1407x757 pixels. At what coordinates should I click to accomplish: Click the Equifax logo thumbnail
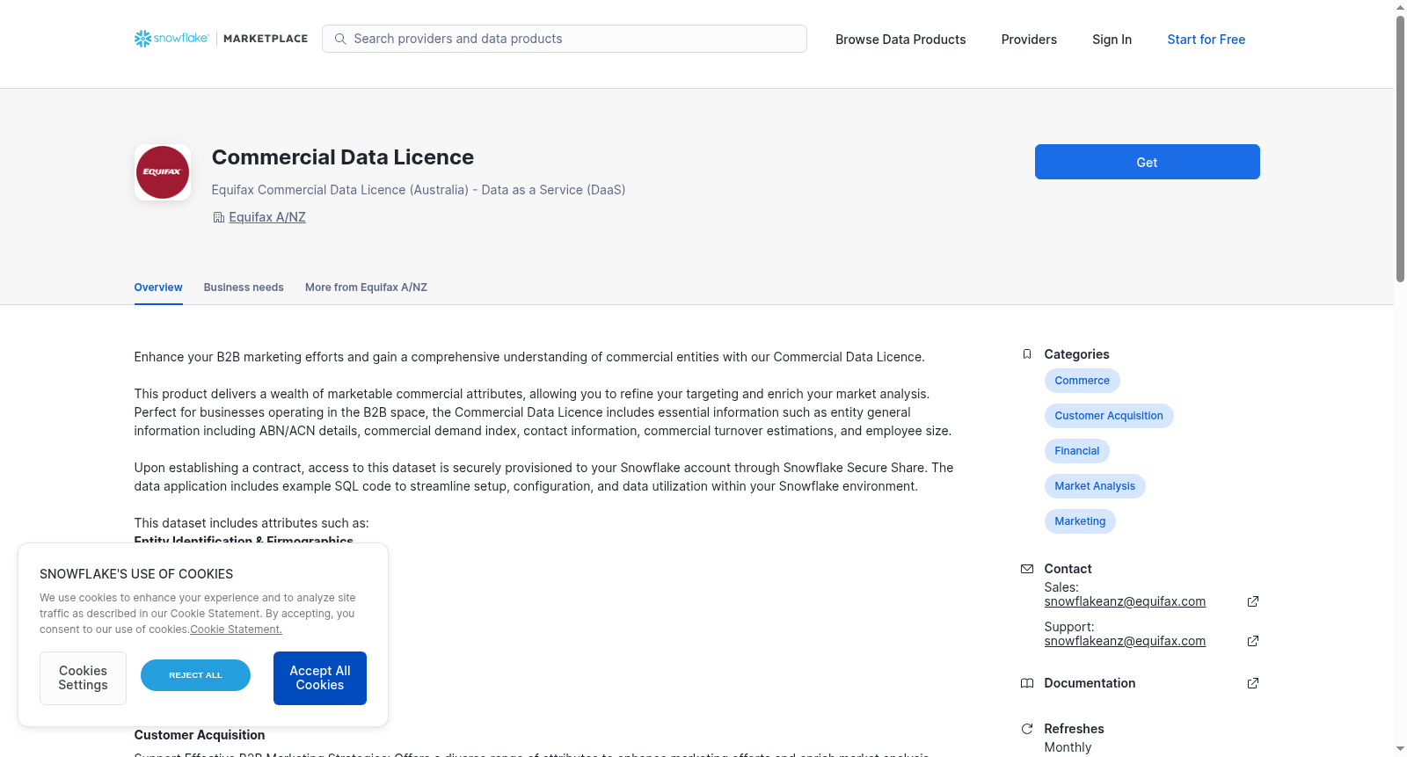163,172
